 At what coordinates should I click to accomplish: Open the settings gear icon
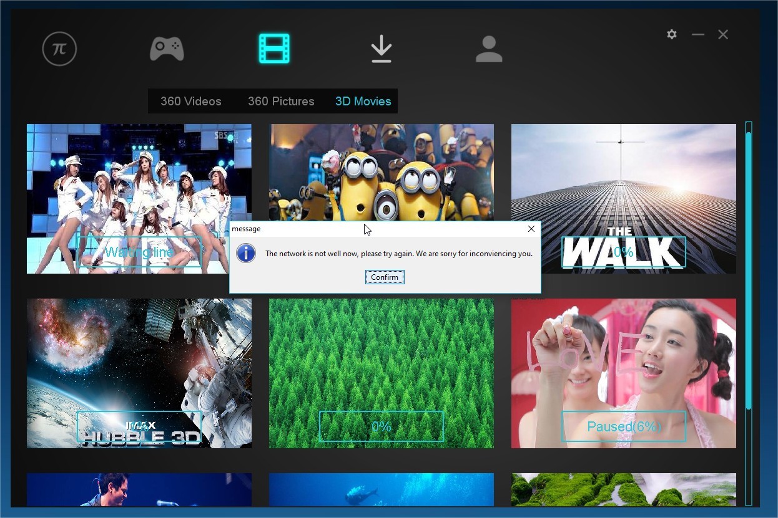tap(672, 34)
